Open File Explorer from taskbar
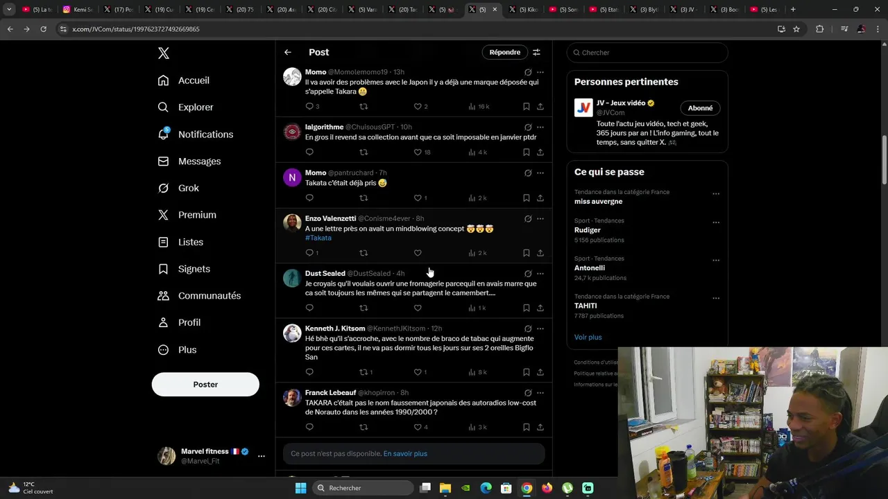The height and width of the screenshot is (499, 888). click(x=445, y=488)
